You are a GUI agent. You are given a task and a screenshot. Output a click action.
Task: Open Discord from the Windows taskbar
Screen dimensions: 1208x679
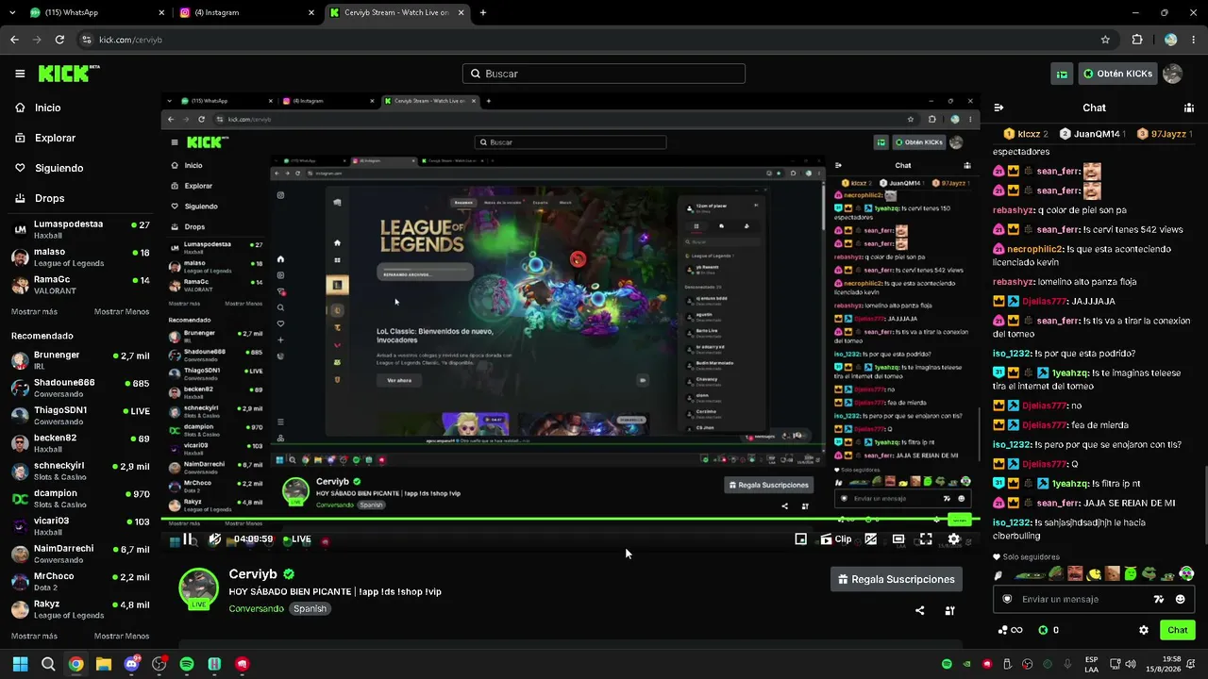131,664
